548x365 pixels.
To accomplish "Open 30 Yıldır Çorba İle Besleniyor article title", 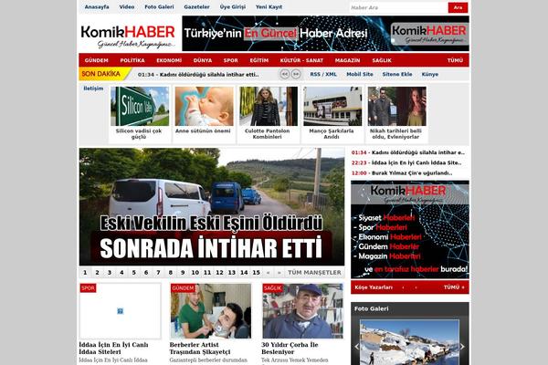I will [290, 349].
